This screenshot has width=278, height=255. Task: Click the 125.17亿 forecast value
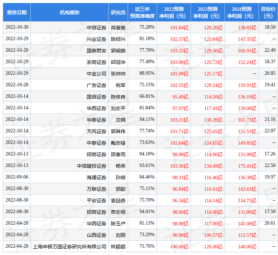coord(213,74)
